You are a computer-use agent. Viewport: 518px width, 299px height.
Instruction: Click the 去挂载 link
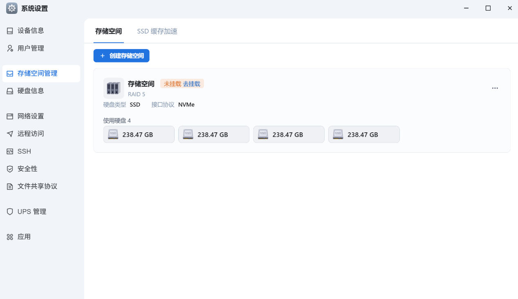(191, 84)
